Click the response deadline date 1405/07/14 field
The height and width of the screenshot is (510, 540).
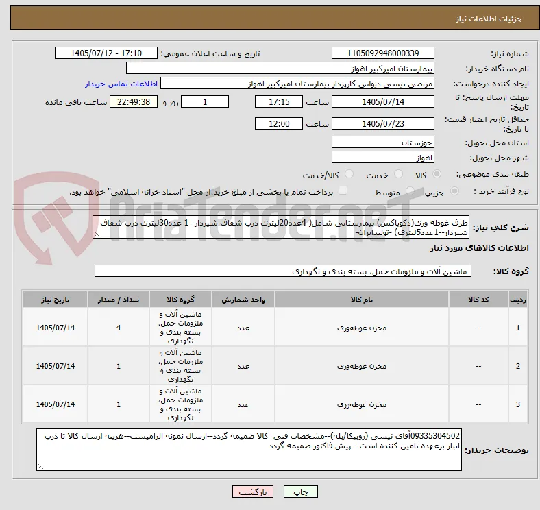[382, 101]
